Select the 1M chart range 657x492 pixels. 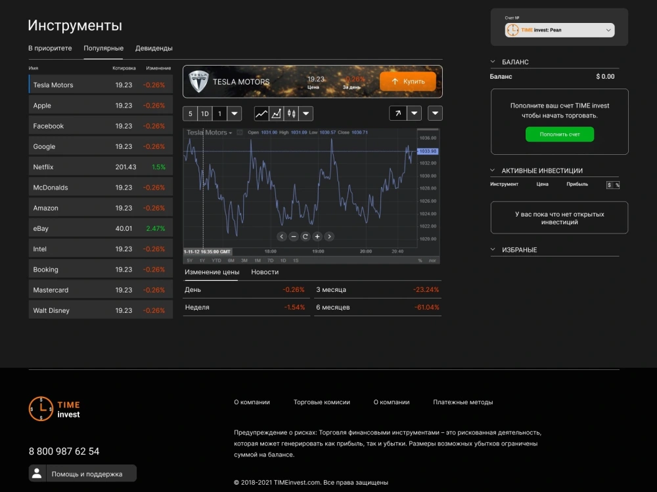[x=258, y=260]
